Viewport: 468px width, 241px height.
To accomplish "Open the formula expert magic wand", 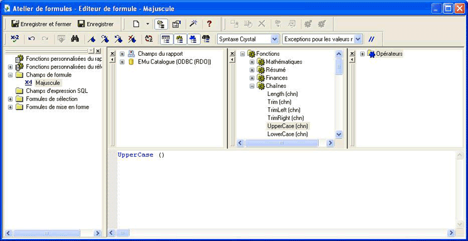I will coord(193,24).
